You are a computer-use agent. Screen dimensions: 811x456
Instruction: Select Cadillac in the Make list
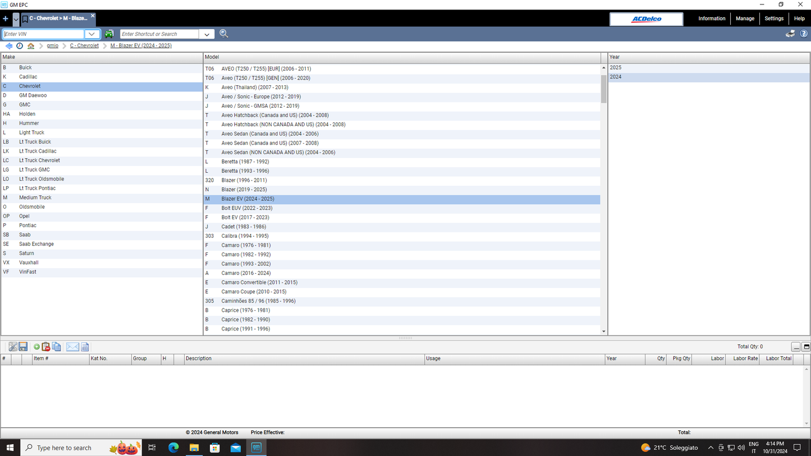(102, 77)
